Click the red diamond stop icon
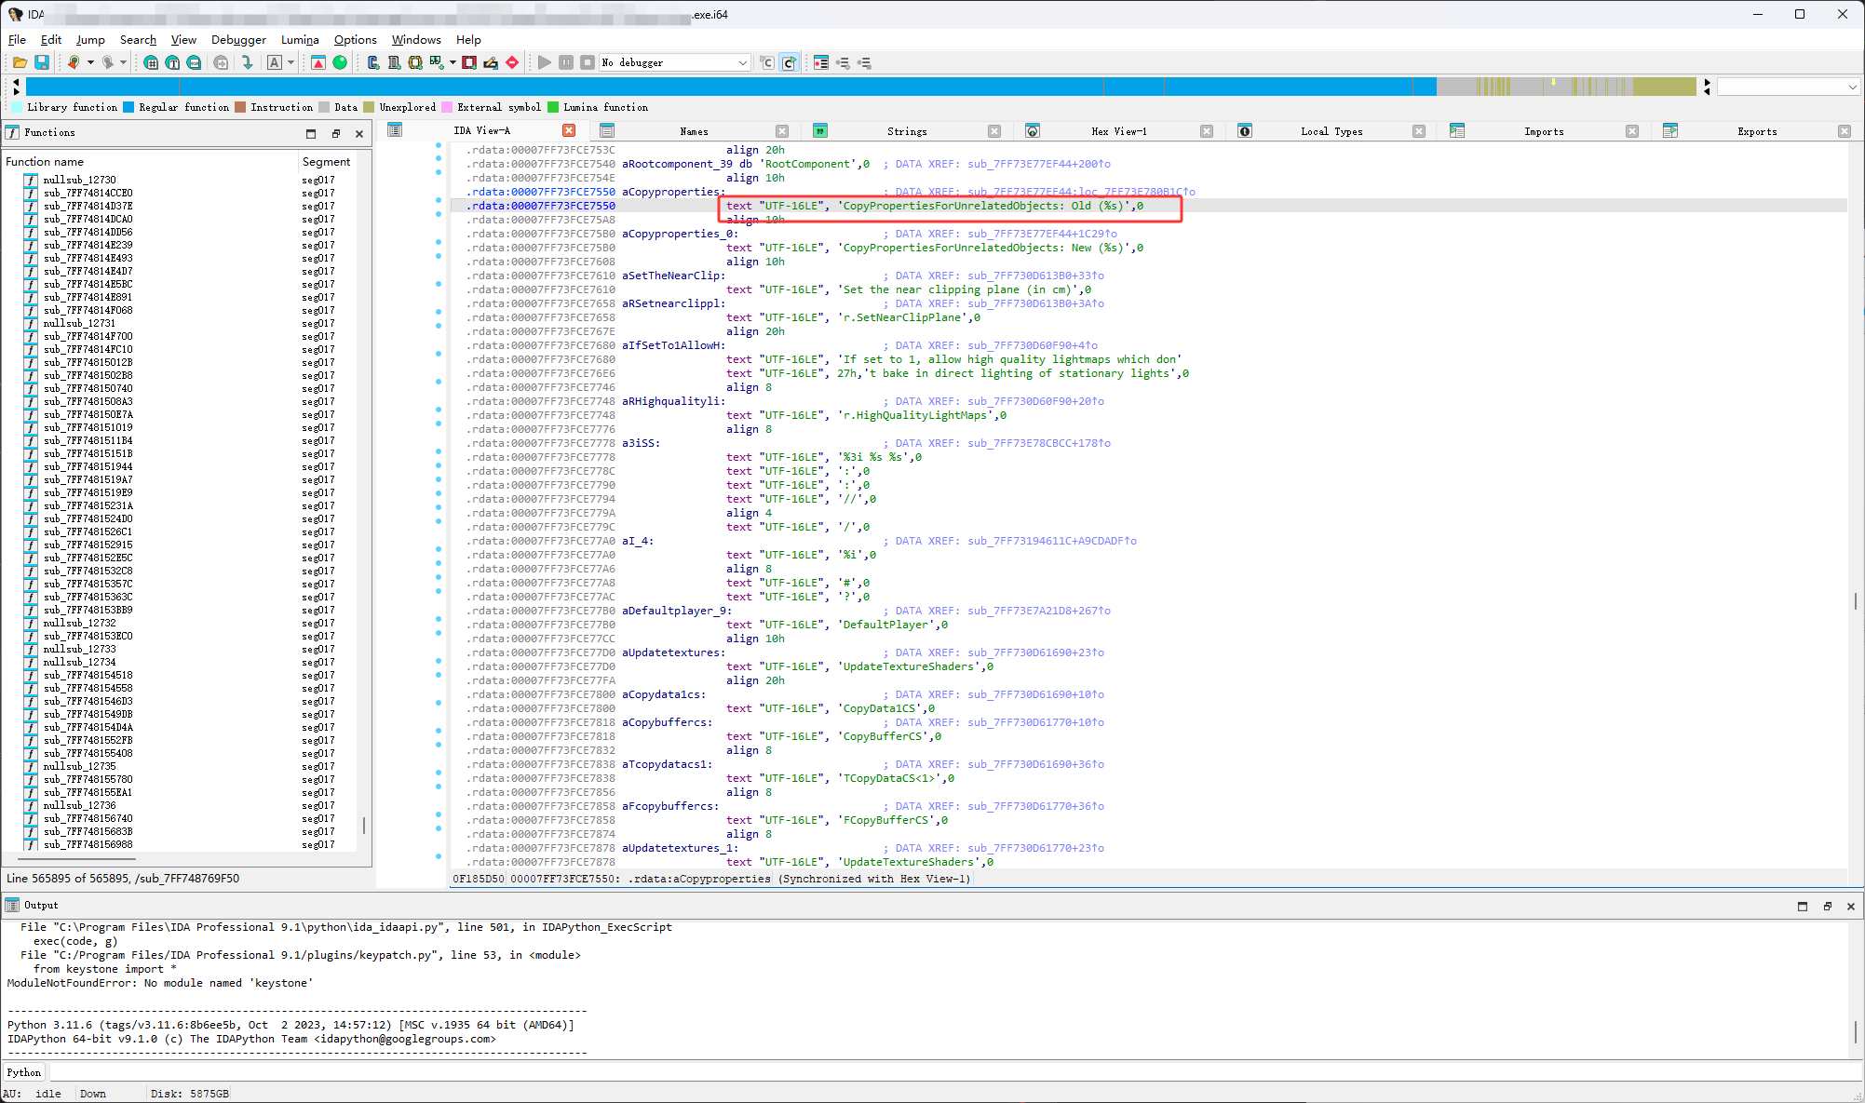Viewport: 1865px width, 1103px height. coord(512,62)
